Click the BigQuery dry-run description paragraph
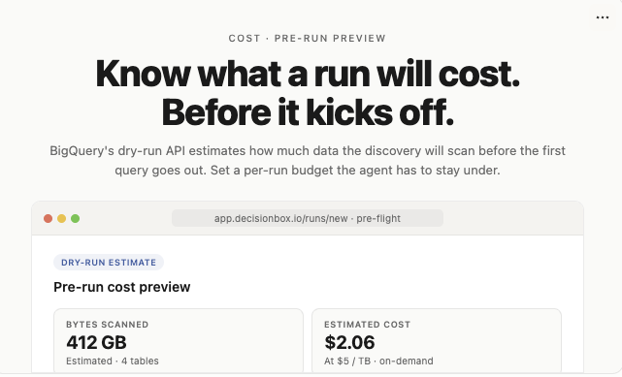The height and width of the screenshot is (377, 622). (308, 160)
